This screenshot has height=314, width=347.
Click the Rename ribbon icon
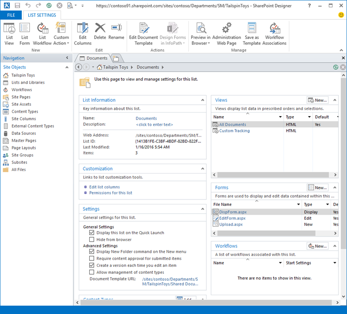(116, 31)
